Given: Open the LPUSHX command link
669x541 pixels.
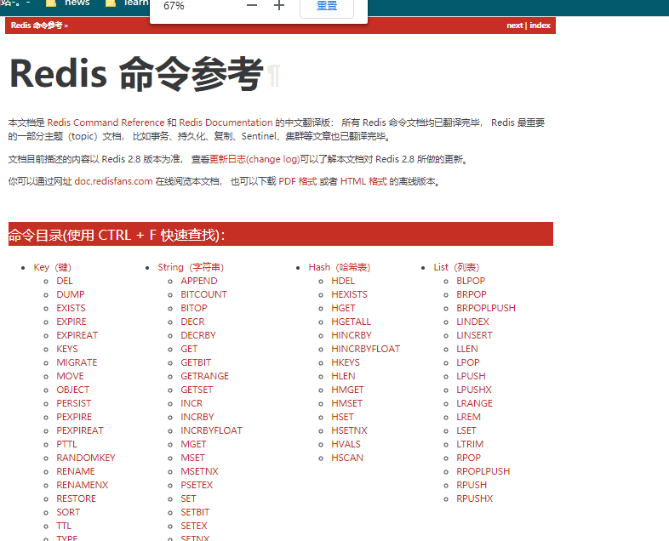Looking at the screenshot, I should tap(473, 390).
